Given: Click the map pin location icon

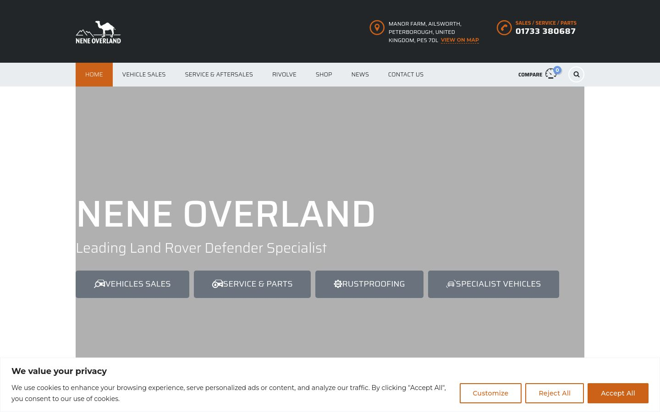Looking at the screenshot, I should pyautogui.click(x=377, y=27).
